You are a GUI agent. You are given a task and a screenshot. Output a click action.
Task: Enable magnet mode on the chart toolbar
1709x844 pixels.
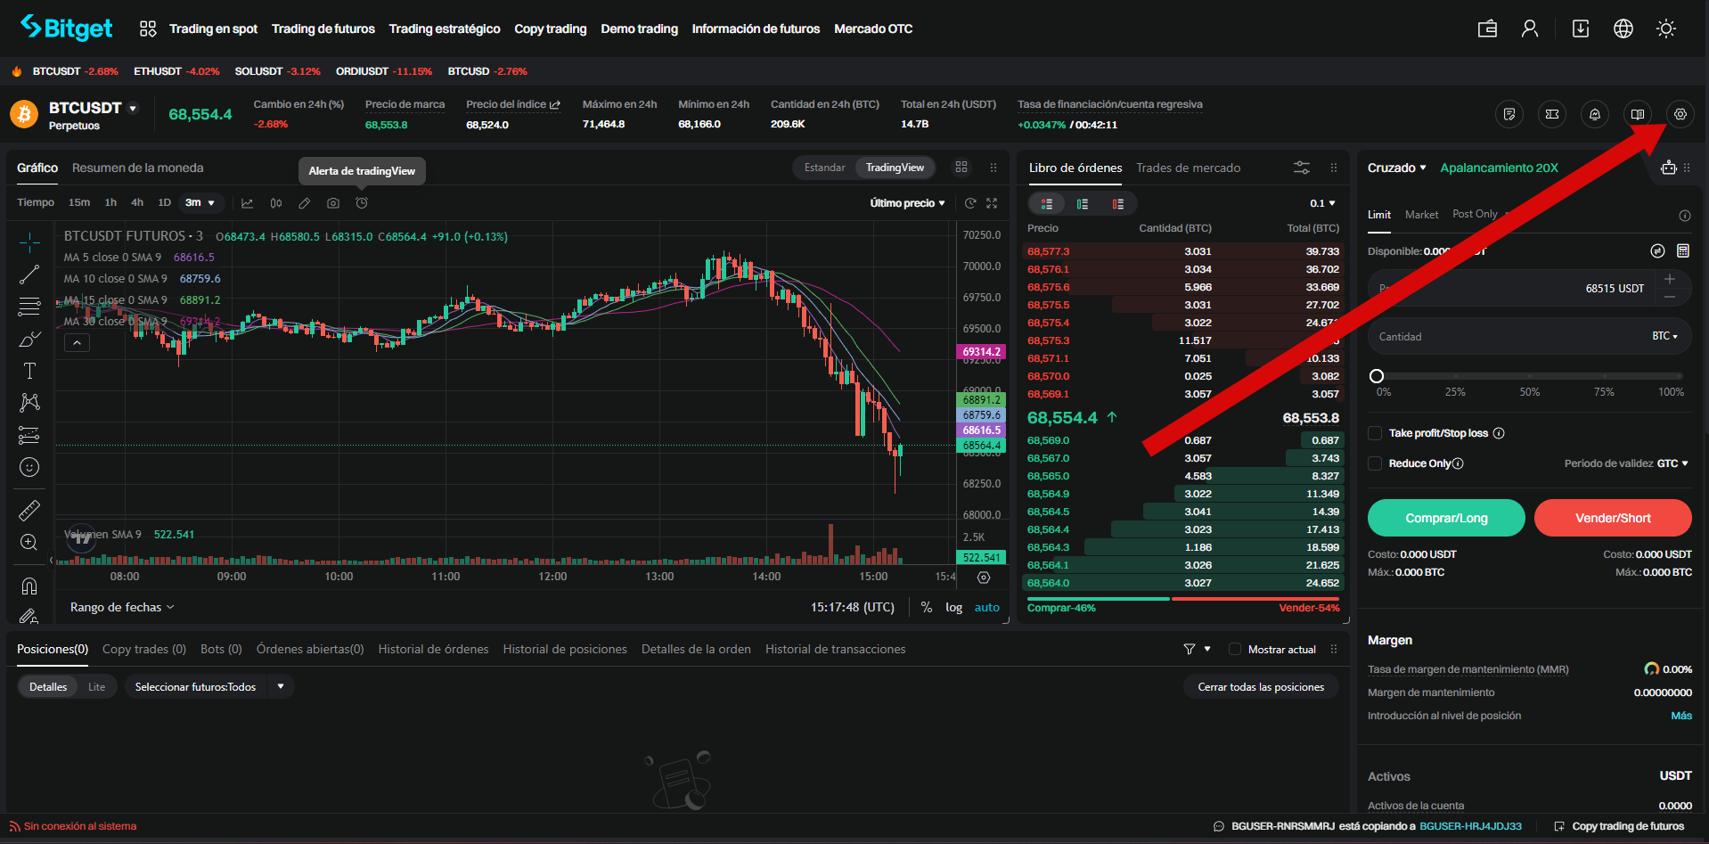pos(29,586)
